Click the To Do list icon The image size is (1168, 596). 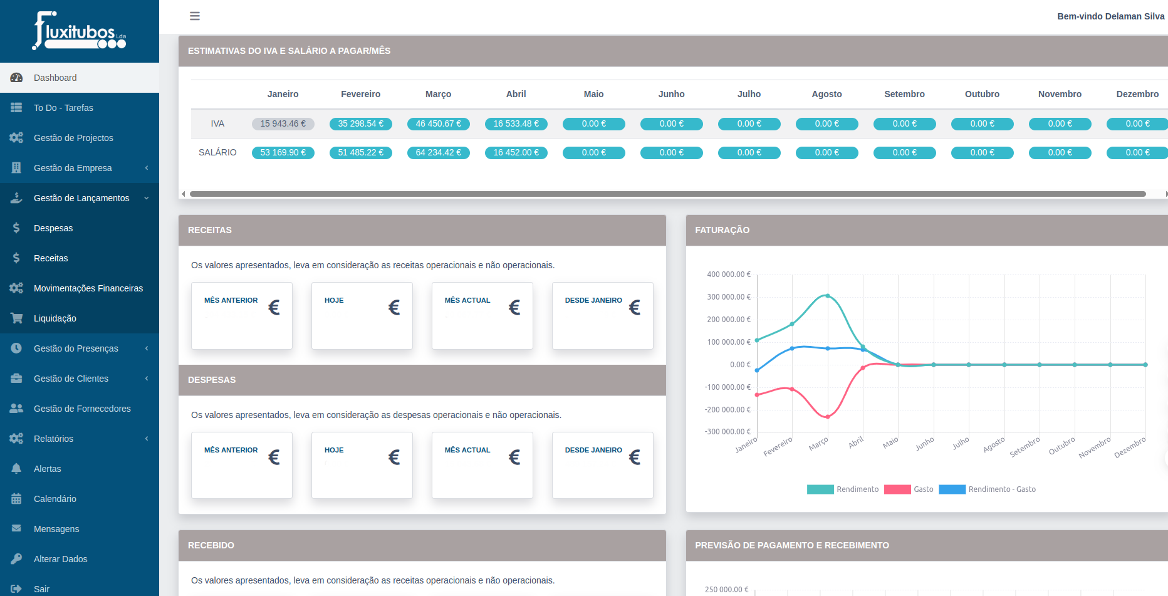click(x=16, y=108)
